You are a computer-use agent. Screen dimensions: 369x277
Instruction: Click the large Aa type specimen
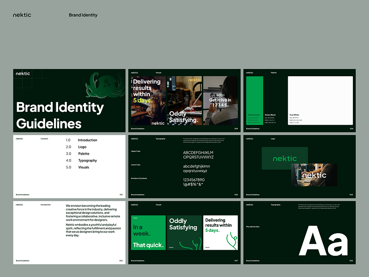[x=323, y=241]
